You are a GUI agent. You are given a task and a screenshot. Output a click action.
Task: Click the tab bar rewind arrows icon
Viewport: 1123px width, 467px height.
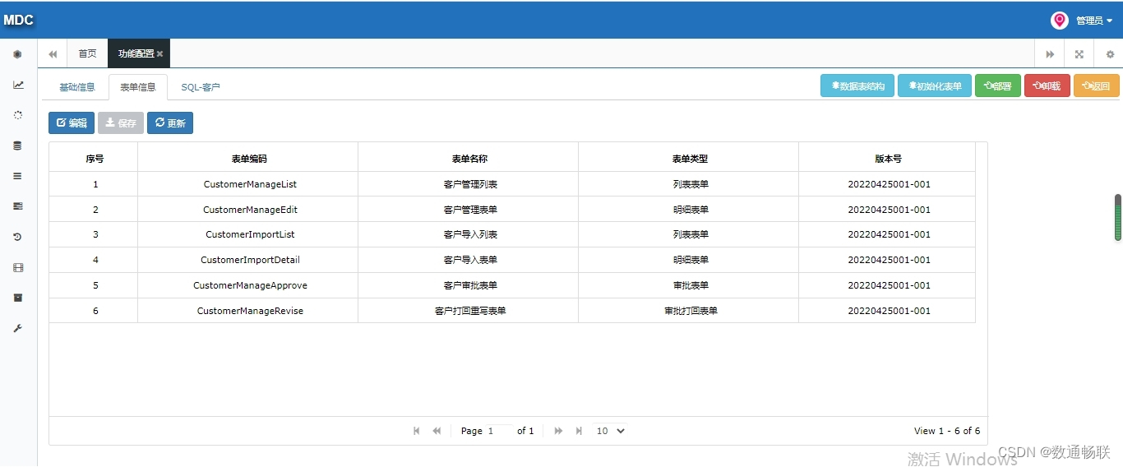[x=53, y=54]
